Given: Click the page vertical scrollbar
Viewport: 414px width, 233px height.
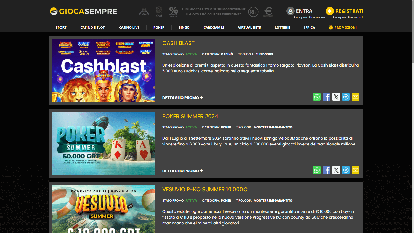Looking at the screenshot, I should pos(413,32).
